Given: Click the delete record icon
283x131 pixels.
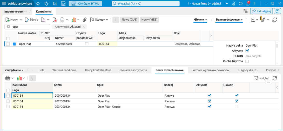Looking at the screenshot, I should click(x=55, y=20).
